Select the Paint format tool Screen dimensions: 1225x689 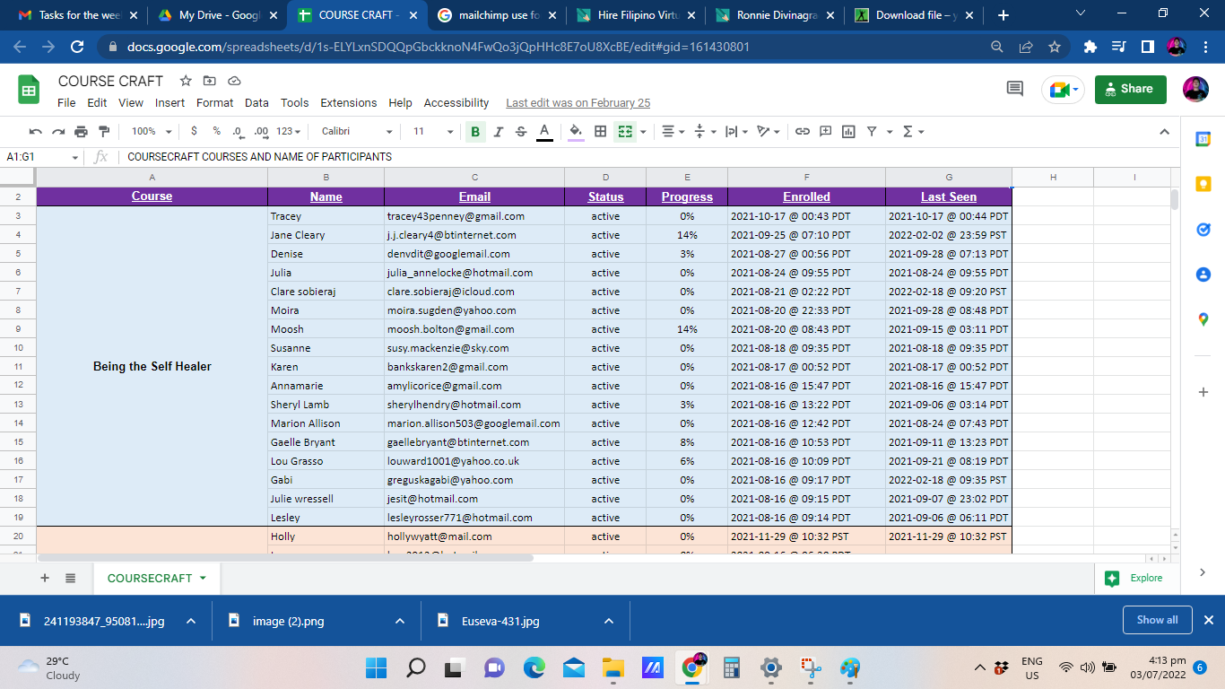pyautogui.click(x=104, y=131)
